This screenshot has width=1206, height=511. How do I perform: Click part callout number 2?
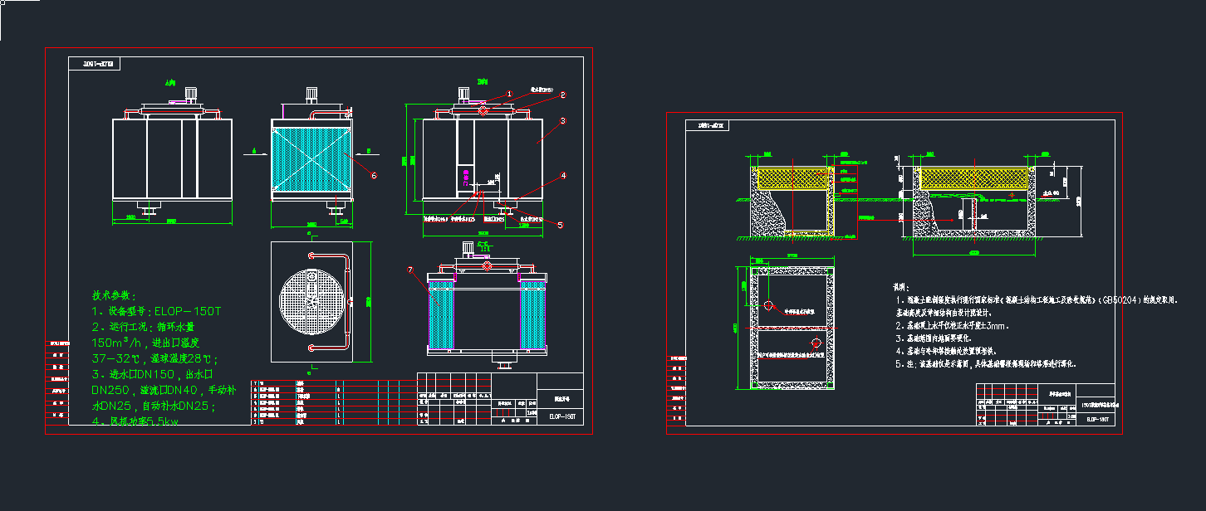[562, 95]
